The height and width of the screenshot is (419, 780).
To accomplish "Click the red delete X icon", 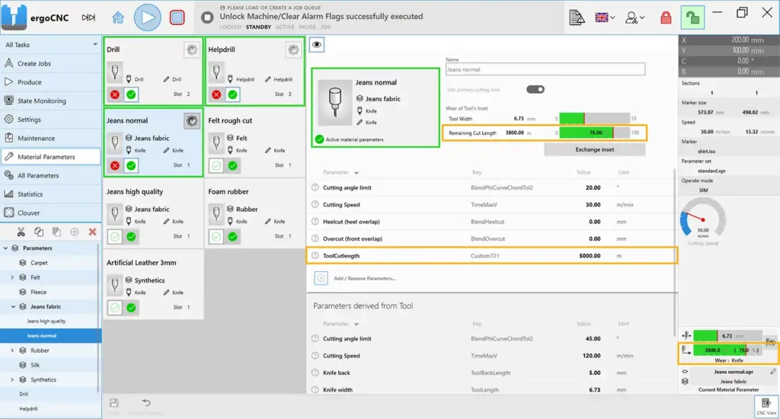I will point(92,232).
